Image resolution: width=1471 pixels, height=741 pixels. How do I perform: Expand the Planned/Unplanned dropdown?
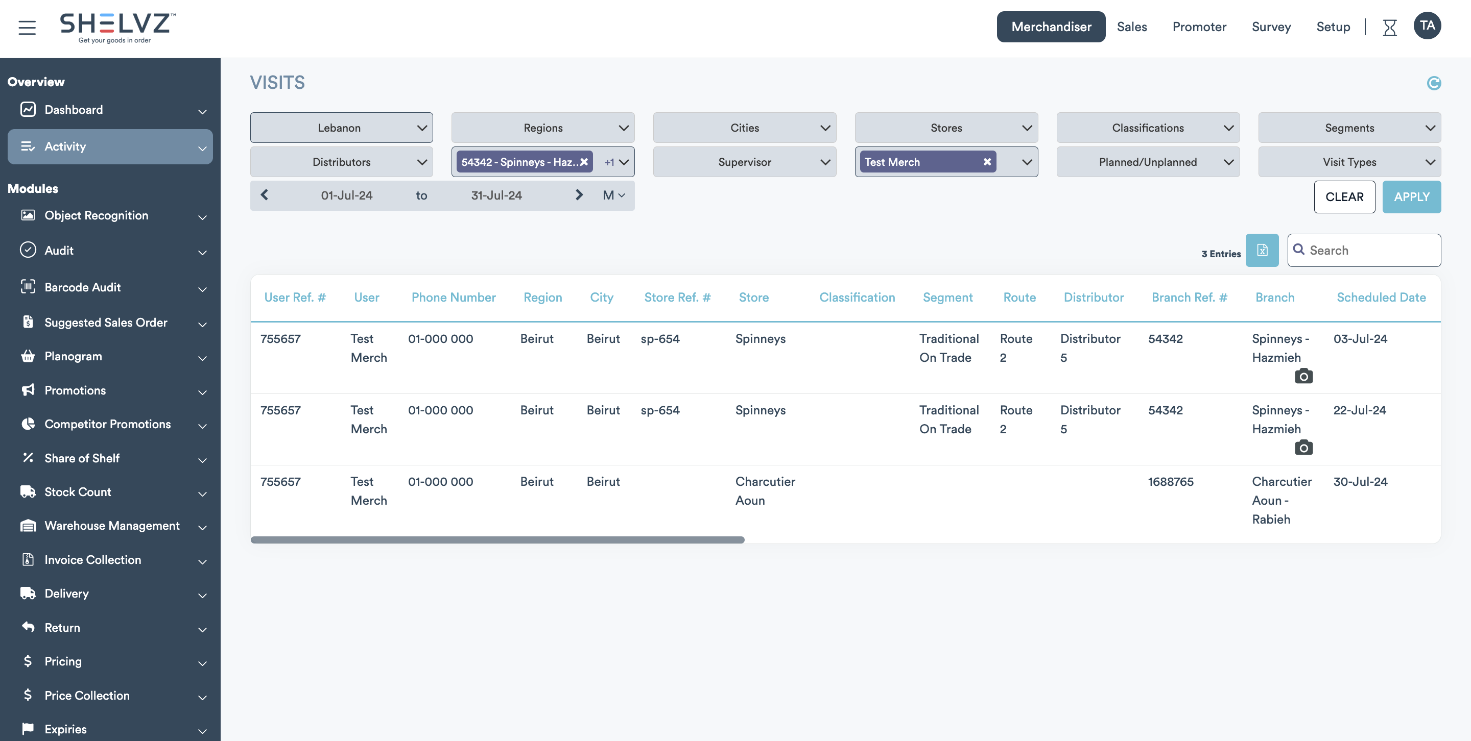(x=1147, y=162)
